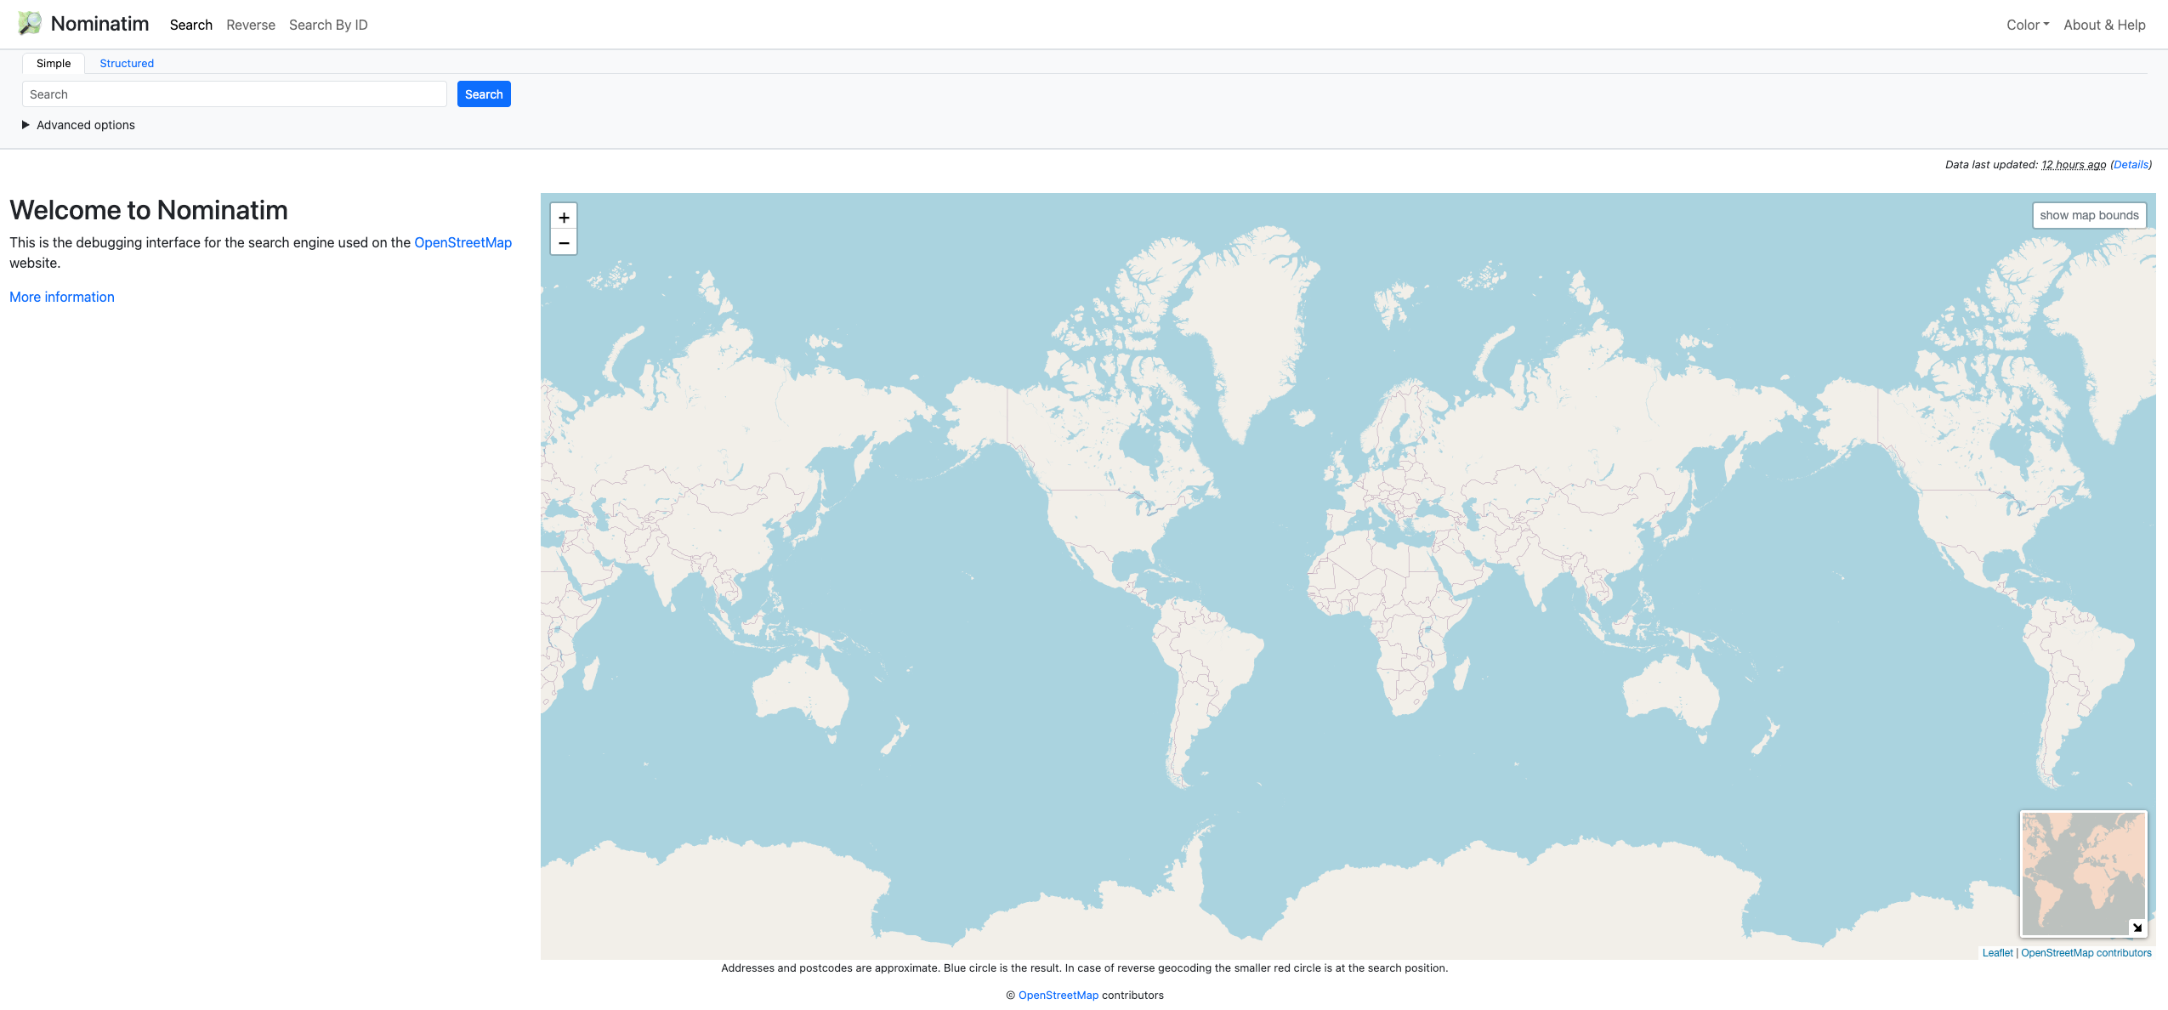The height and width of the screenshot is (1010, 2168).
Task: Focus the Search text input field
Action: click(235, 94)
